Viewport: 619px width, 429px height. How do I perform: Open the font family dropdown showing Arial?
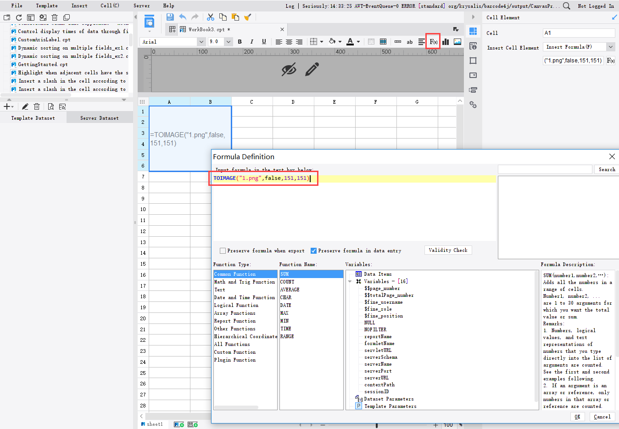coord(202,42)
